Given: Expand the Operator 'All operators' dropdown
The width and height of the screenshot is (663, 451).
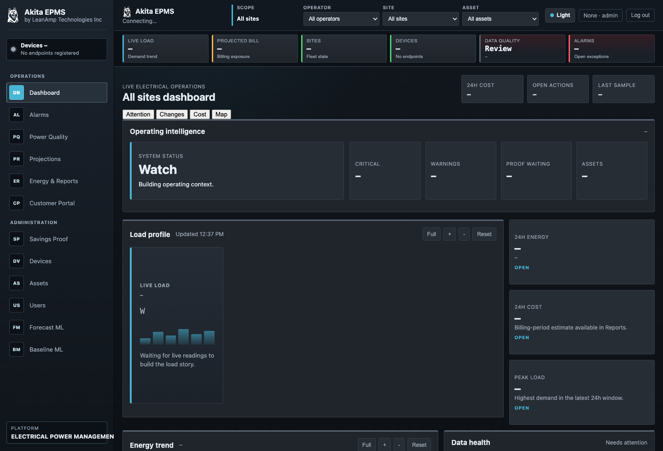Looking at the screenshot, I should pos(341,19).
